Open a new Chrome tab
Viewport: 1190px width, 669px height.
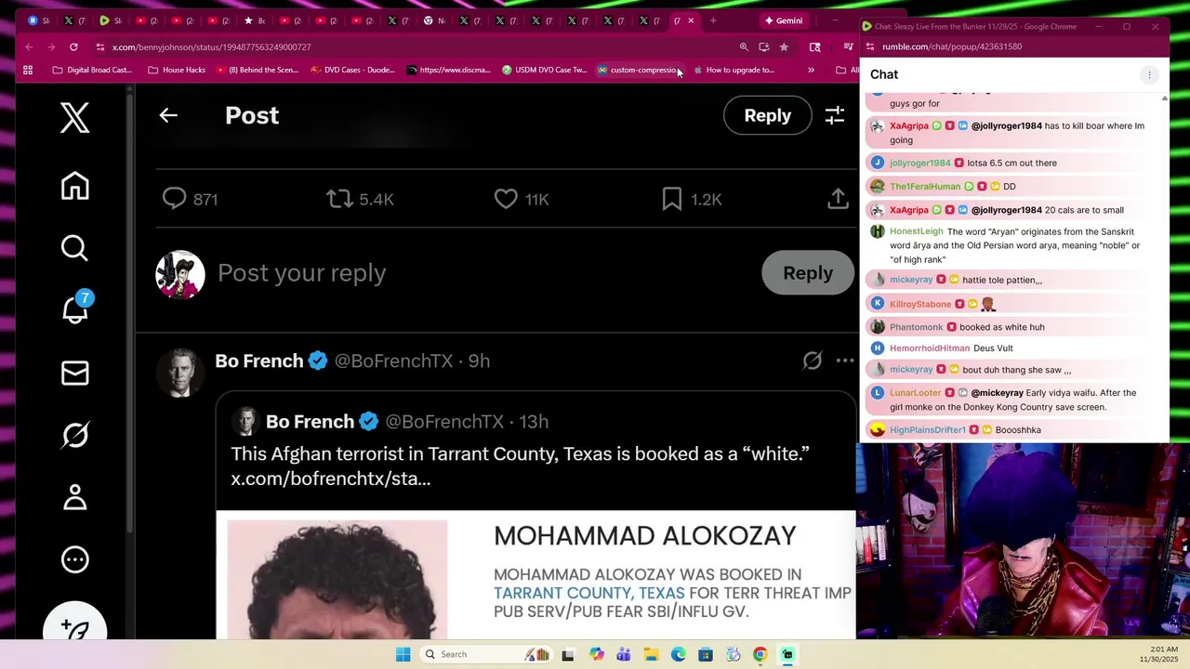click(x=713, y=20)
